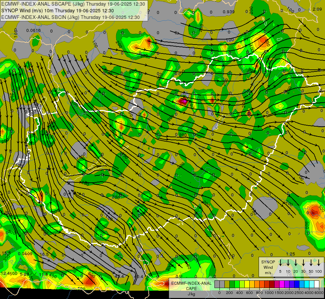The width and height of the screenshot is (325, 299).
Task: Click the '6000' tick label in legend
Action: [x=319, y=293]
